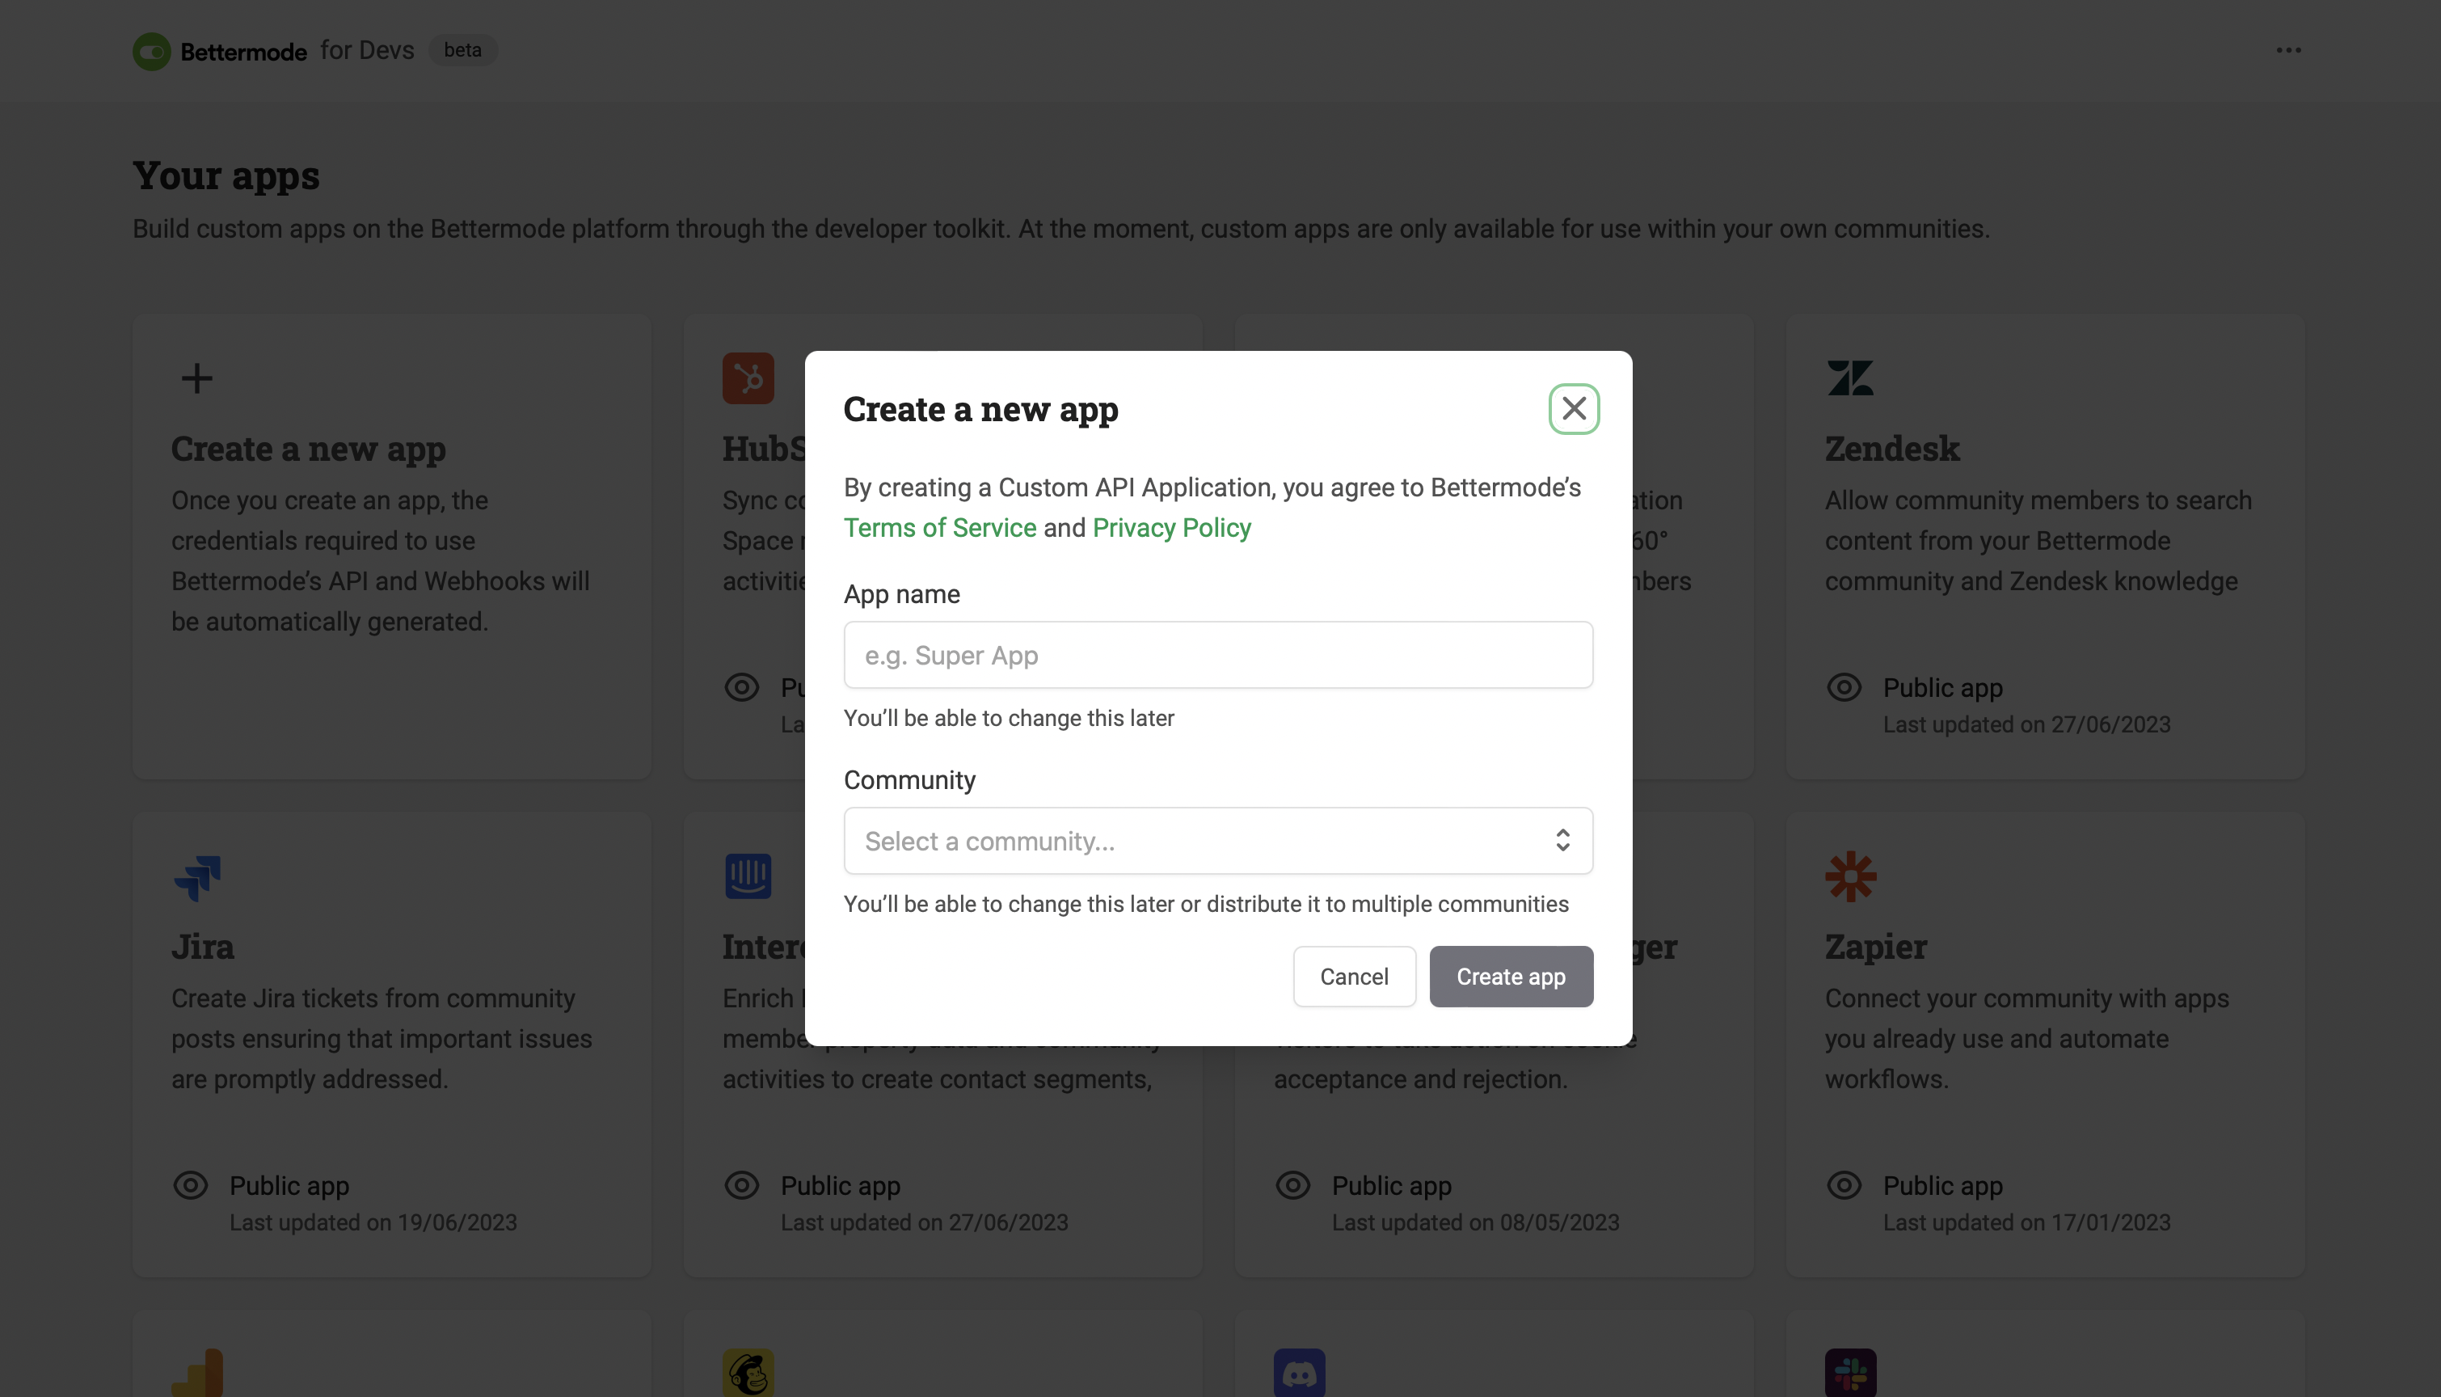The width and height of the screenshot is (2441, 1397).
Task: Click the eye icon on Jira card
Action: (x=190, y=1185)
